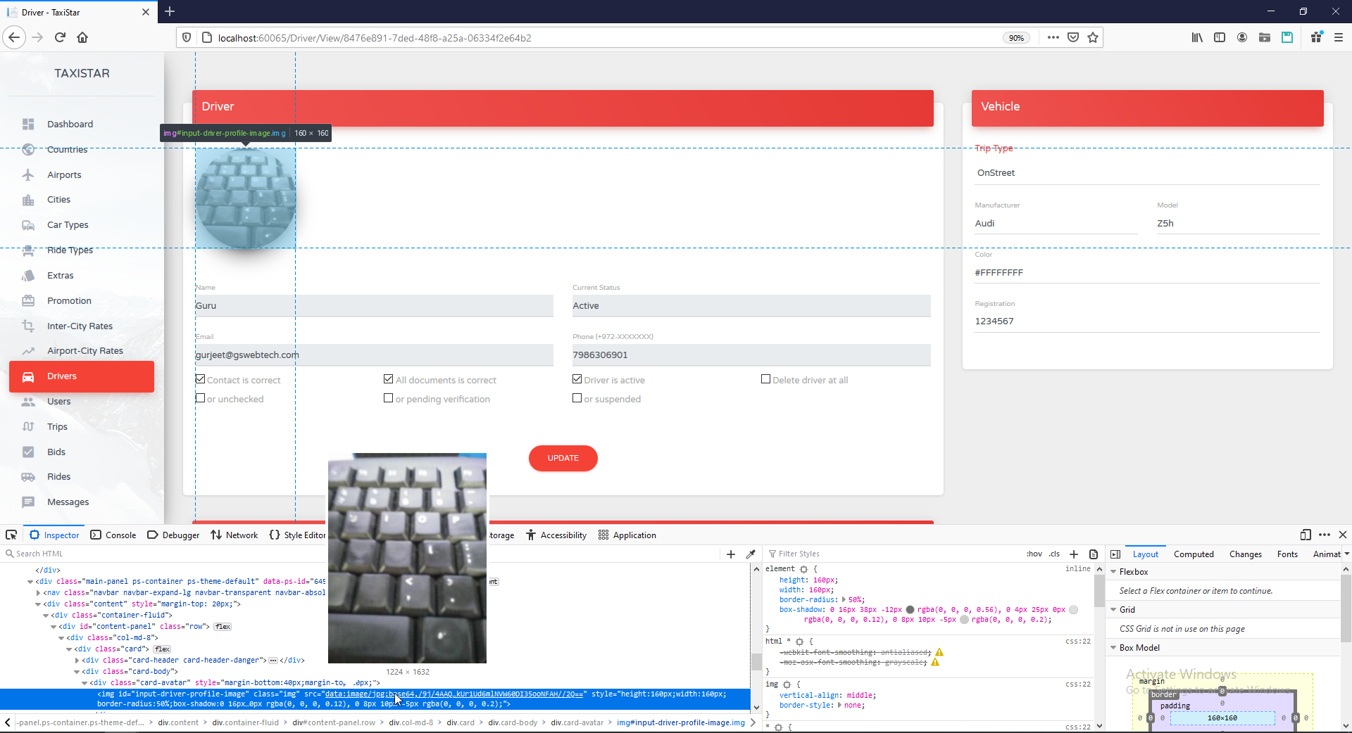Bookmark this page with the star

click(1093, 38)
